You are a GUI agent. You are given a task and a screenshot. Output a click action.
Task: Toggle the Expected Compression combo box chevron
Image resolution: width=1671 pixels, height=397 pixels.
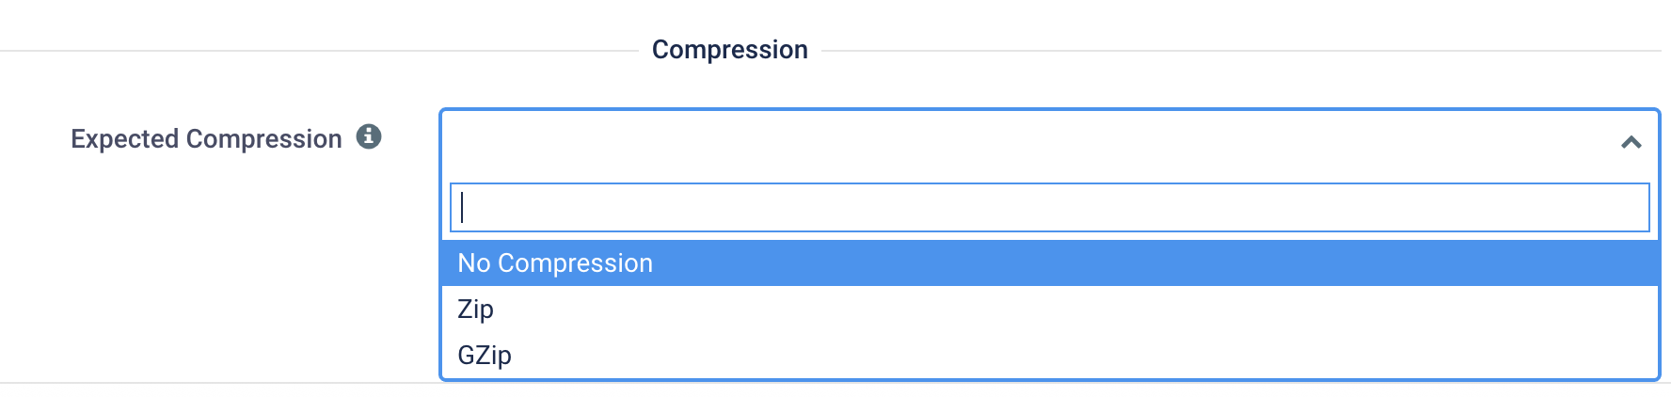pyautogui.click(x=1631, y=142)
